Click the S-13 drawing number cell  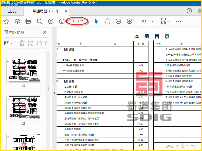141,145
